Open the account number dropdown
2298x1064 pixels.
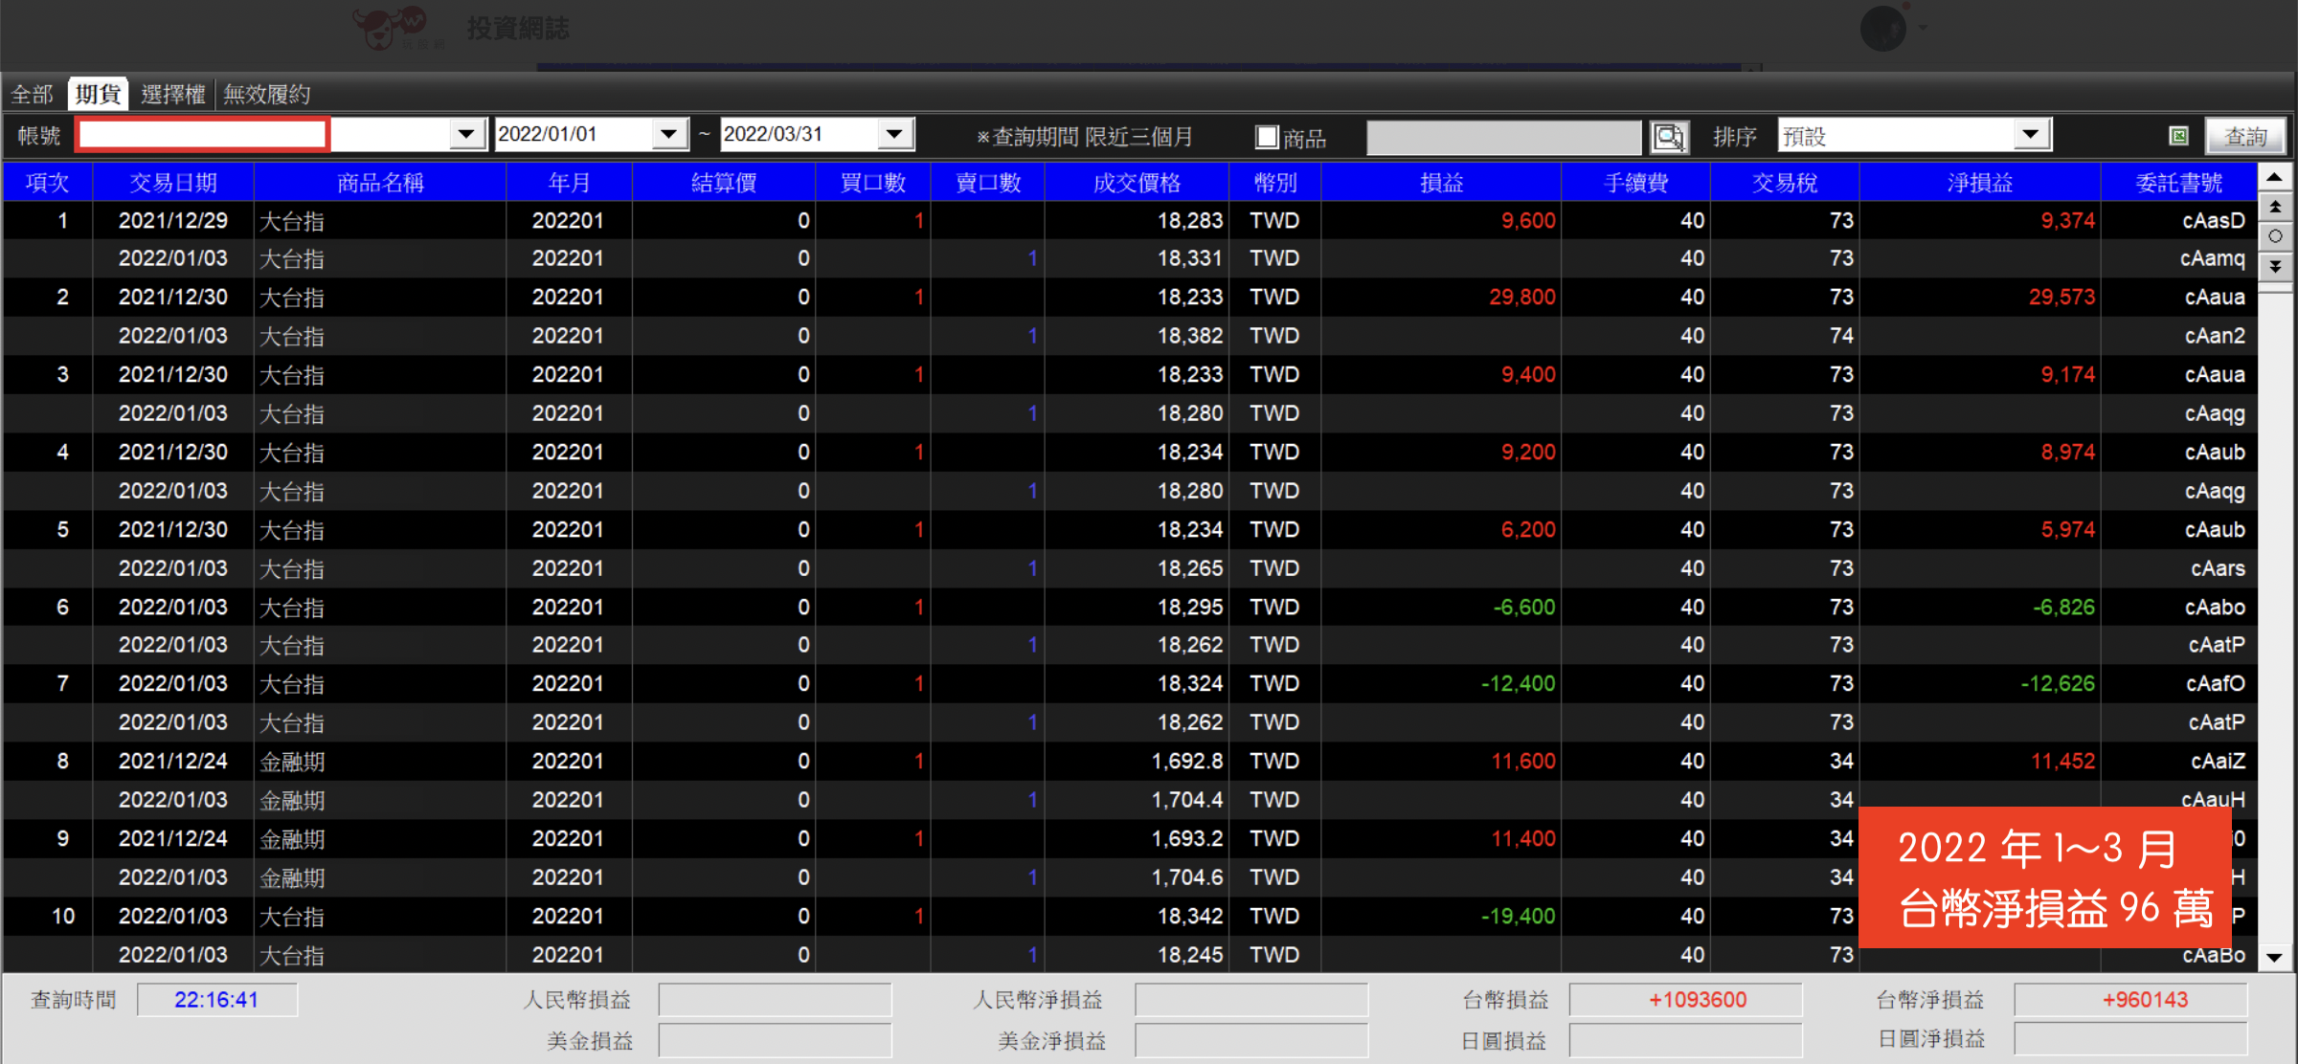[x=466, y=135]
